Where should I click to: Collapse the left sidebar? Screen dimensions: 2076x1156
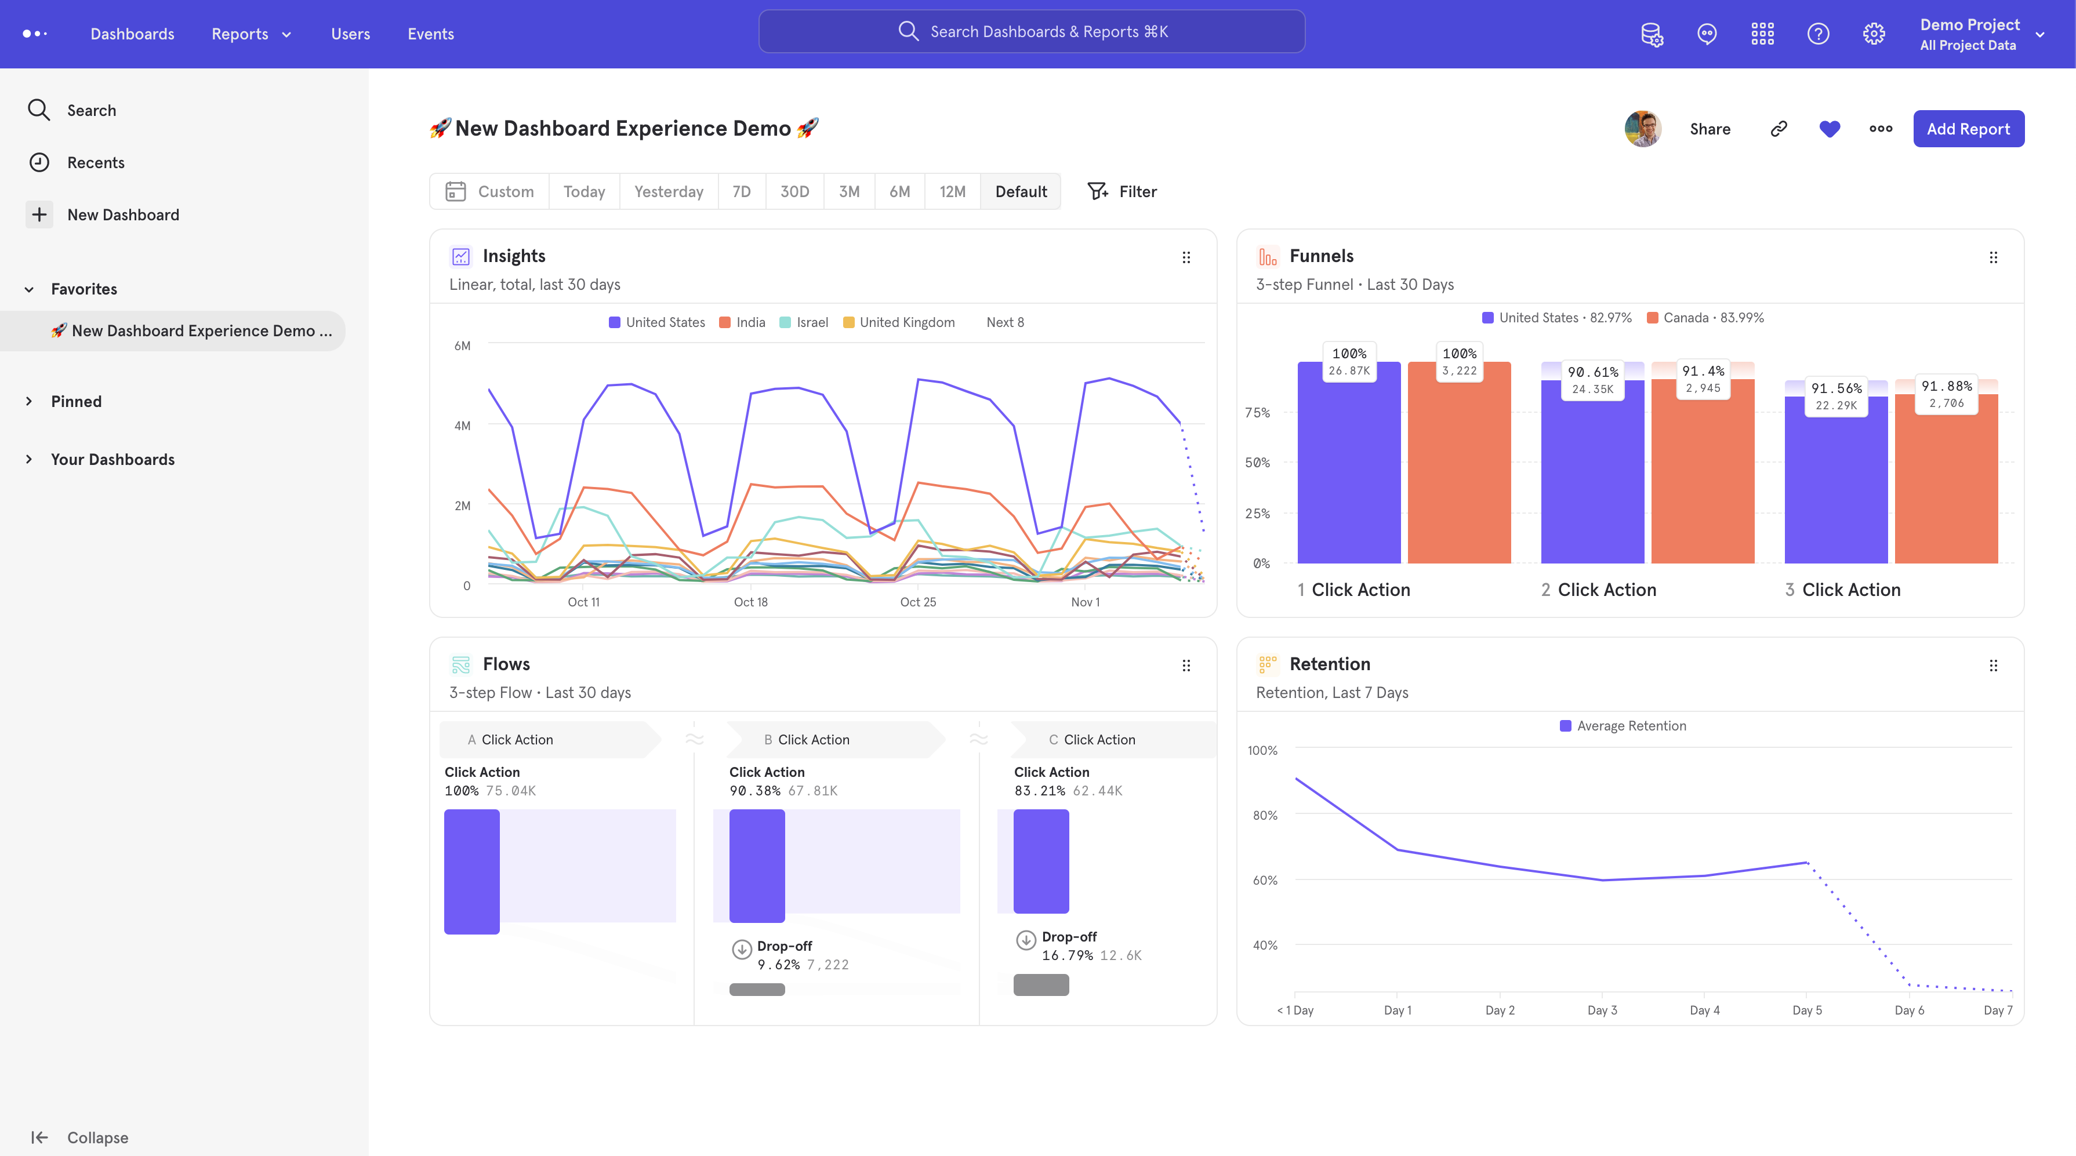pyautogui.click(x=80, y=1137)
